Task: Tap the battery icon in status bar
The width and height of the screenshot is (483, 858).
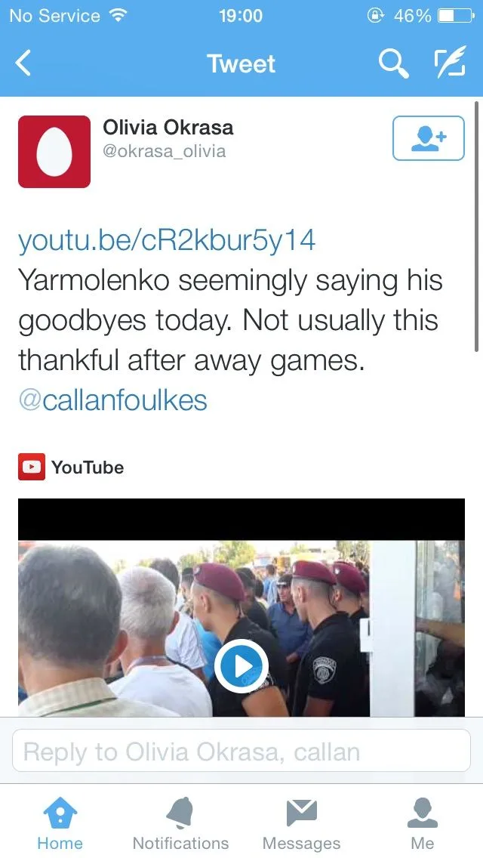Action: click(456, 16)
